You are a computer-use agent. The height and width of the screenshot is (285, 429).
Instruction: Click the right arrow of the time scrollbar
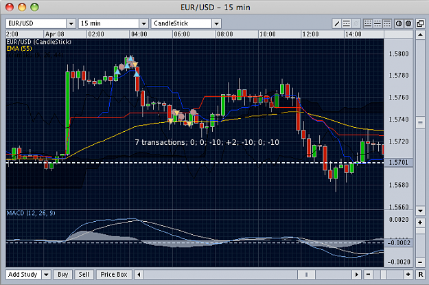[356, 274]
